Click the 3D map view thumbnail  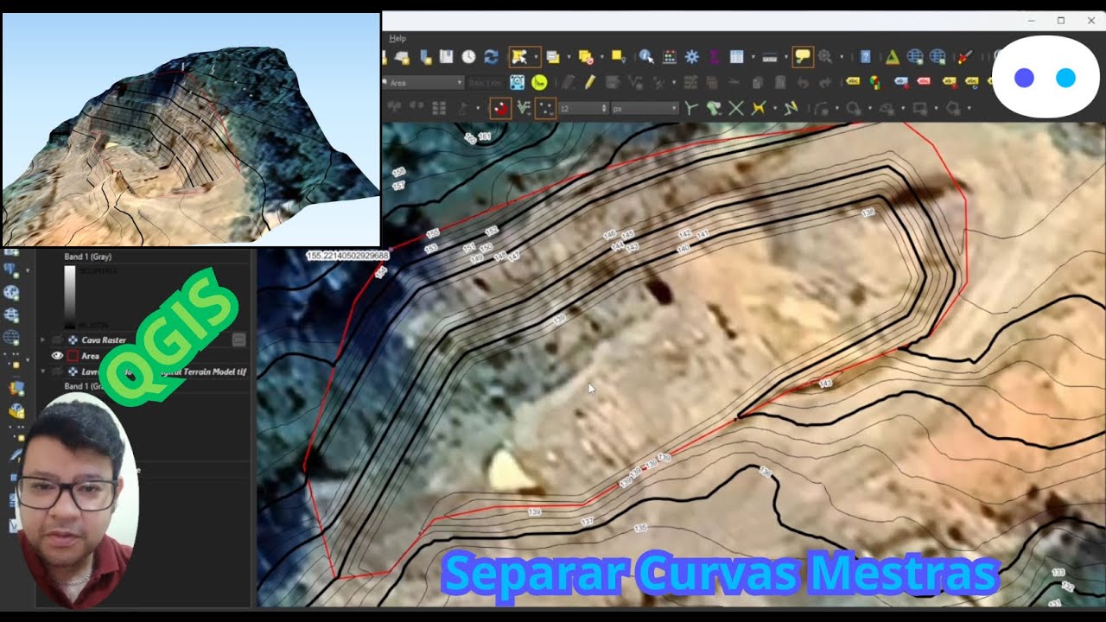tap(191, 130)
